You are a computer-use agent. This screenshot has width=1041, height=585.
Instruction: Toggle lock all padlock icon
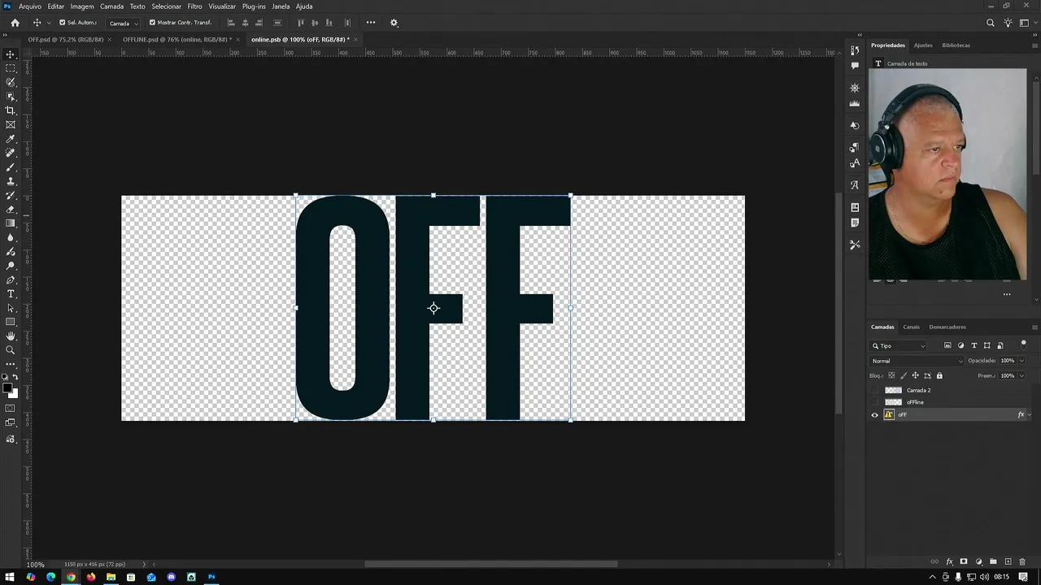coord(939,375)
